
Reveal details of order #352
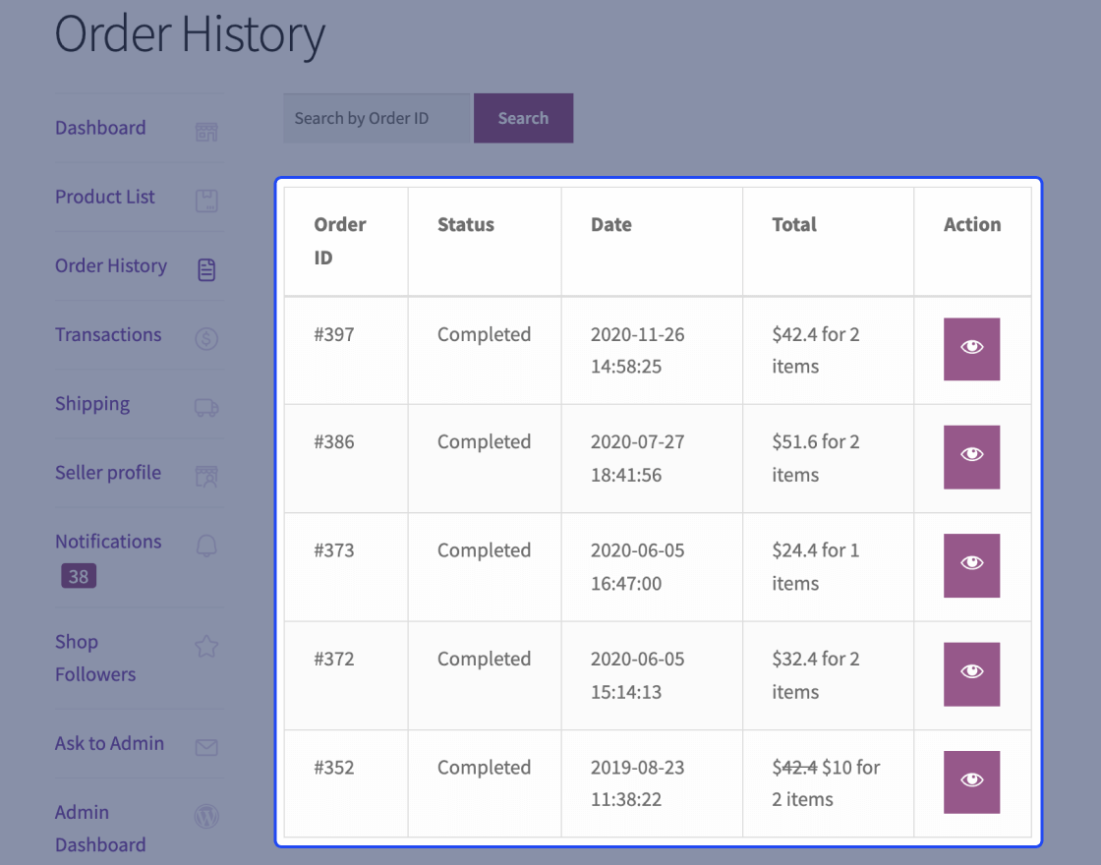coord(971,781)
